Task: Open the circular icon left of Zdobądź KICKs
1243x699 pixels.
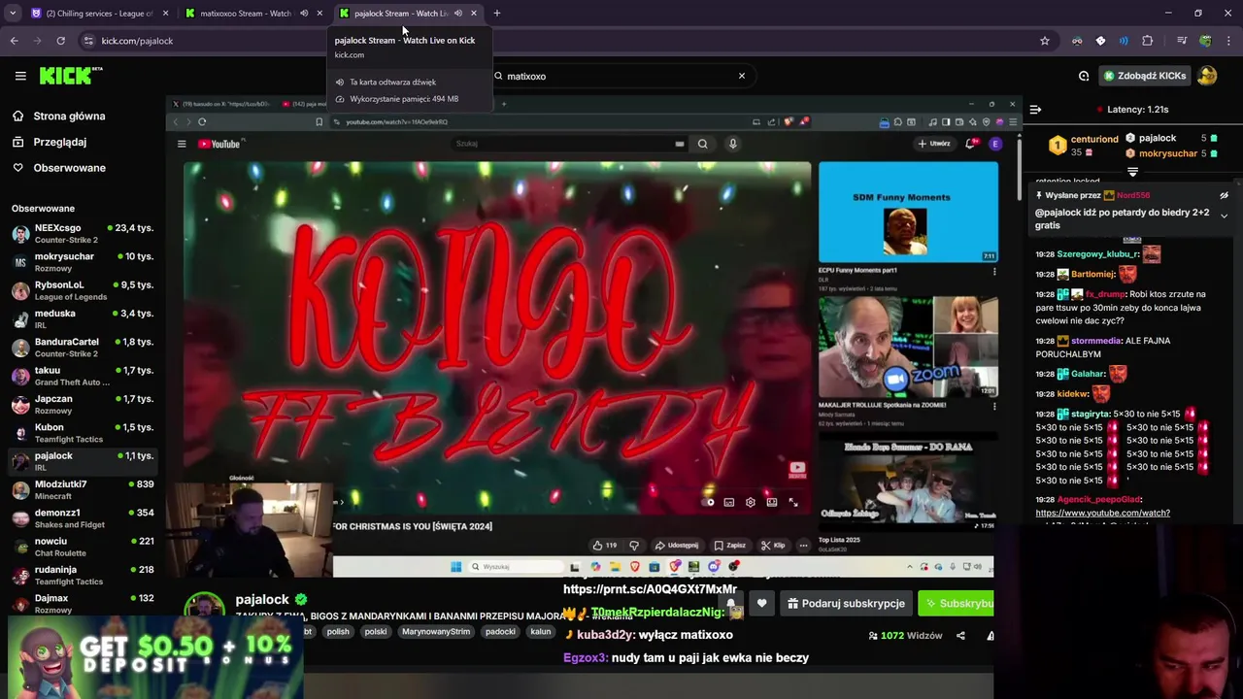Action: point(1084,76)
